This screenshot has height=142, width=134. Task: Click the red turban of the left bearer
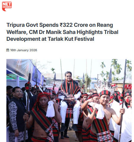point(42,98)
